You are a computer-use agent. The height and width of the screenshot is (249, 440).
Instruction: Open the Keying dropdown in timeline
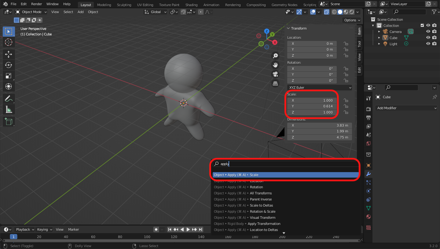tap(44, 229)
